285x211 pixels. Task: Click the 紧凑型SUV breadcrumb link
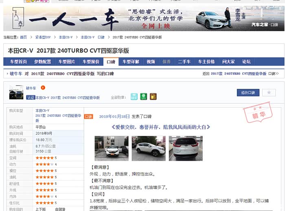point(42,37)
